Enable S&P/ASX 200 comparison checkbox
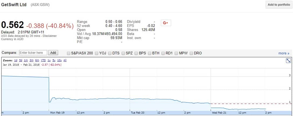 [69, 53]
